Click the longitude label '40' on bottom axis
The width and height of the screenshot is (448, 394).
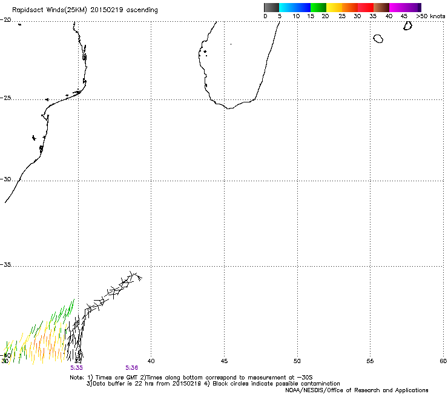(151, 361)
